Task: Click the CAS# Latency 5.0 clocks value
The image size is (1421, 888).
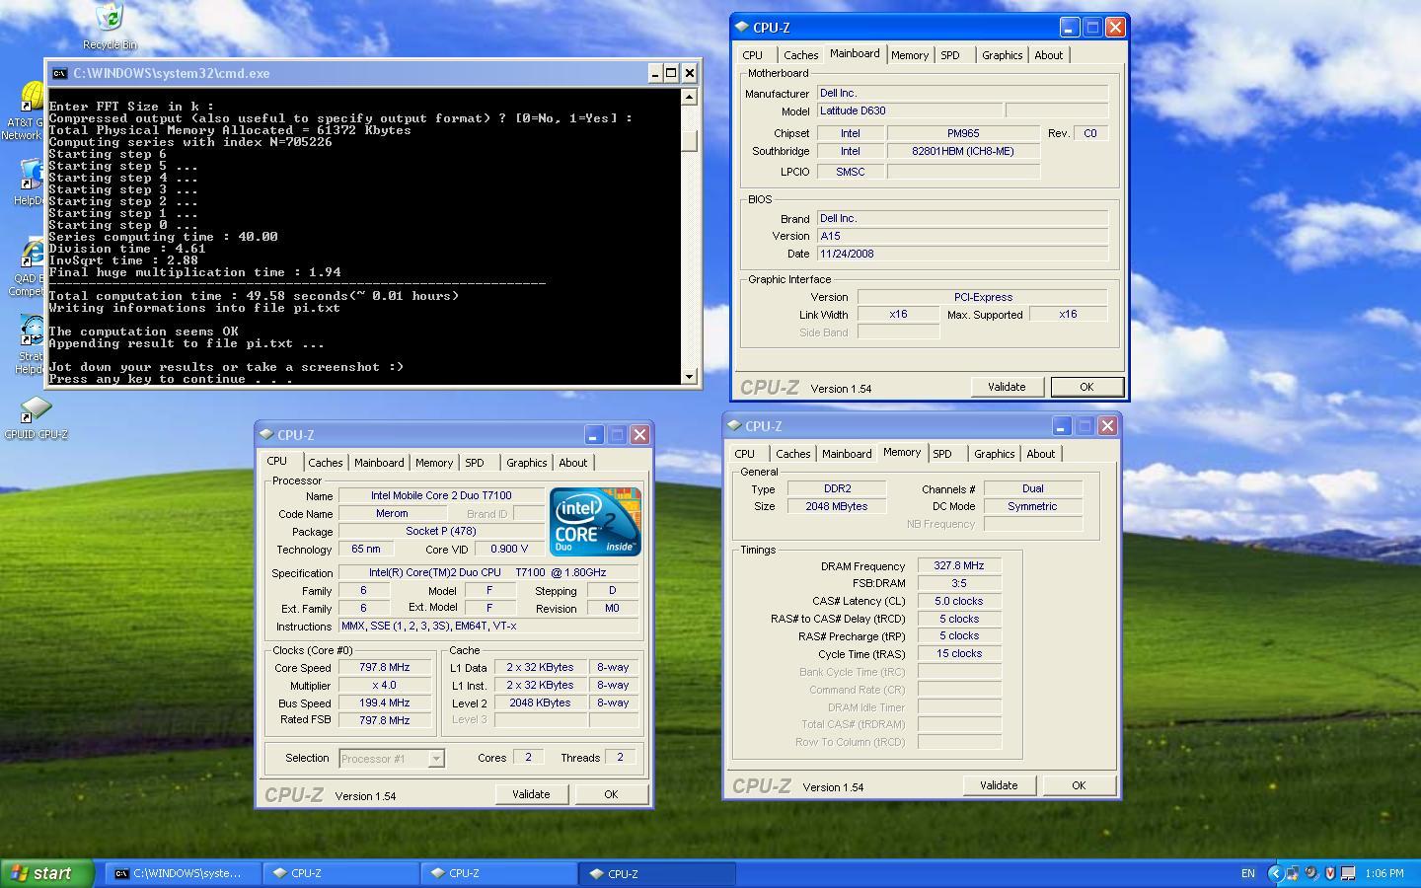Action: [959, 601]
